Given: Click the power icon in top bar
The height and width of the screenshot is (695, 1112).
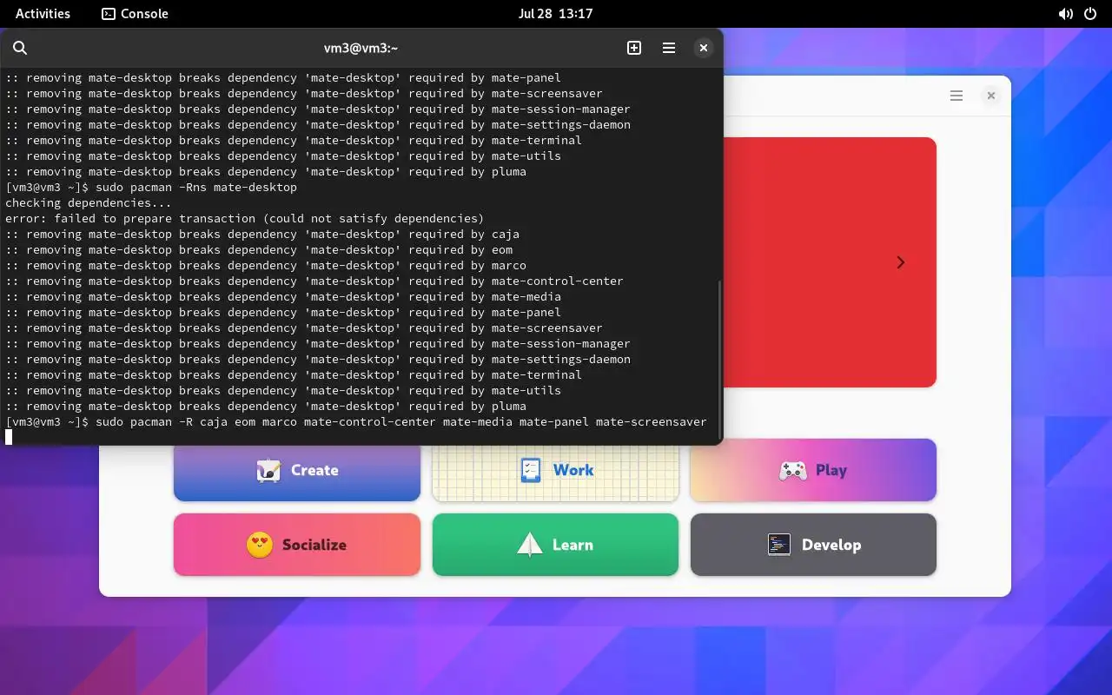Looking at the screenshot, I should pos(1091,14).
